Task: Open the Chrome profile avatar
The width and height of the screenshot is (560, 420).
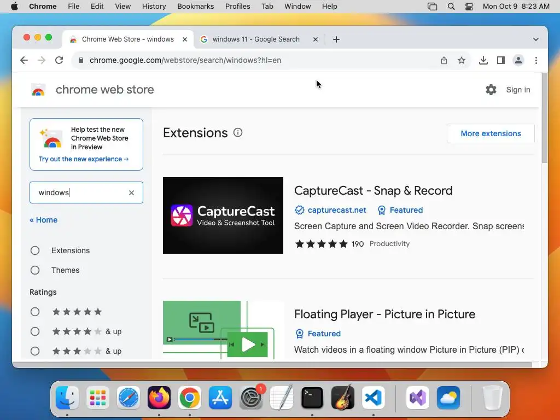Action: click(x=518, y=60)
